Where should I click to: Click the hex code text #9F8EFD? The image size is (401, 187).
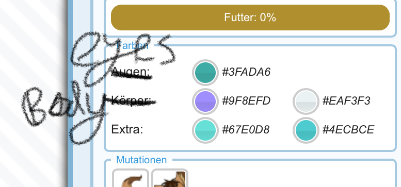(x=246, y=101)
